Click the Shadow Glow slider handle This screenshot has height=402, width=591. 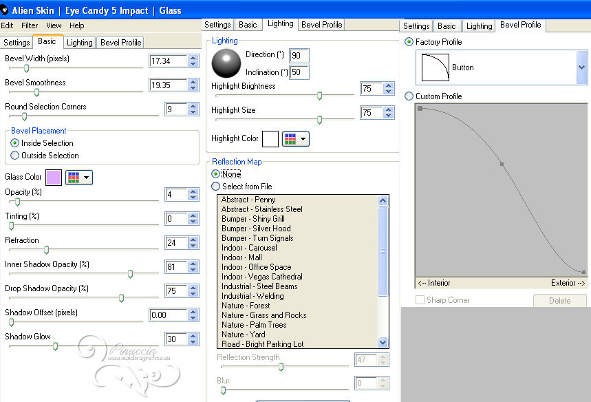(56, 346)
